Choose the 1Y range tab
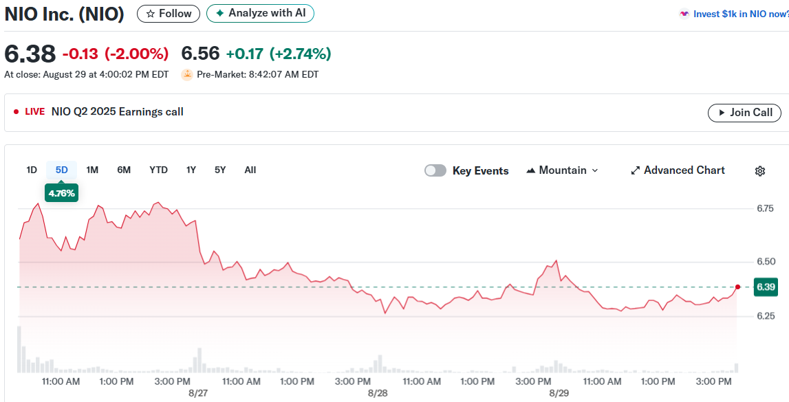The width and height of the screenshot is (789, 402). coord(191,170)
